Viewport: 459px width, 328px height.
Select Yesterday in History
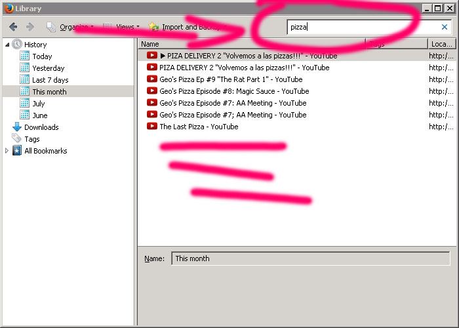coord(49,68)
